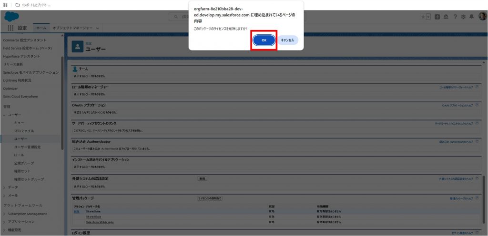Open the Salesforce Mobile Apps package link

point(100,222)
